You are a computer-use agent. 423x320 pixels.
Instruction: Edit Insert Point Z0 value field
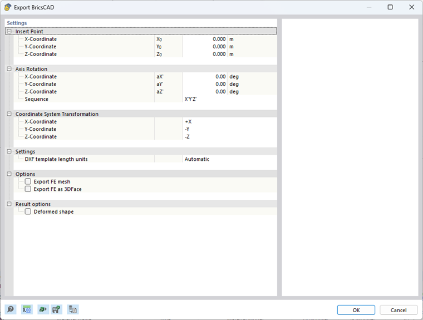click(205, 54)
